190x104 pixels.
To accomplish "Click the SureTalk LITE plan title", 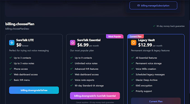I will (x=25, y=40).
